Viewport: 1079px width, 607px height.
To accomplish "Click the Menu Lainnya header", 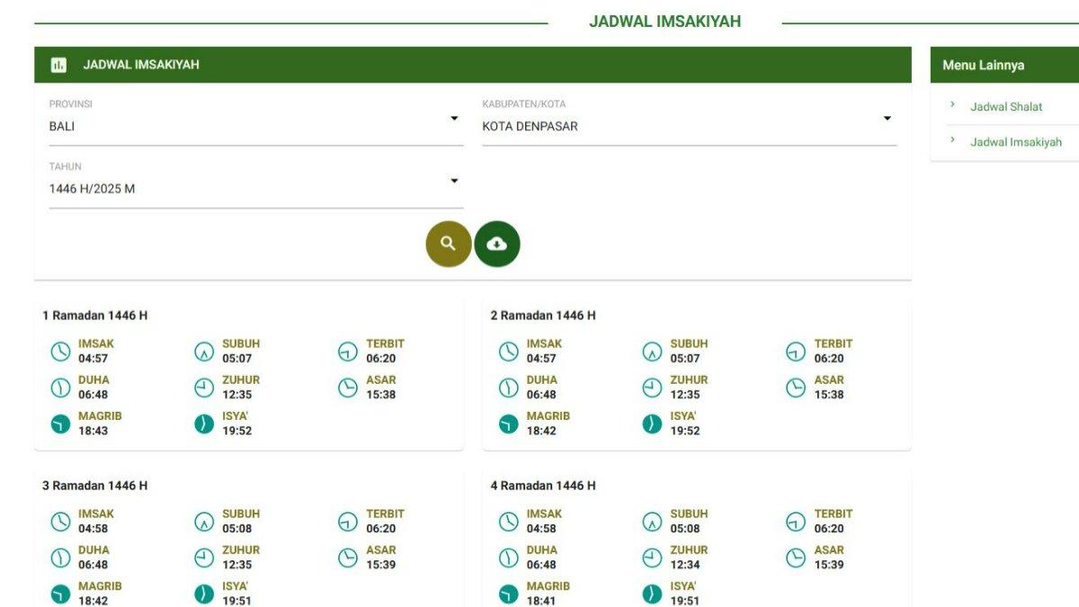I will [x=983, y=66].
